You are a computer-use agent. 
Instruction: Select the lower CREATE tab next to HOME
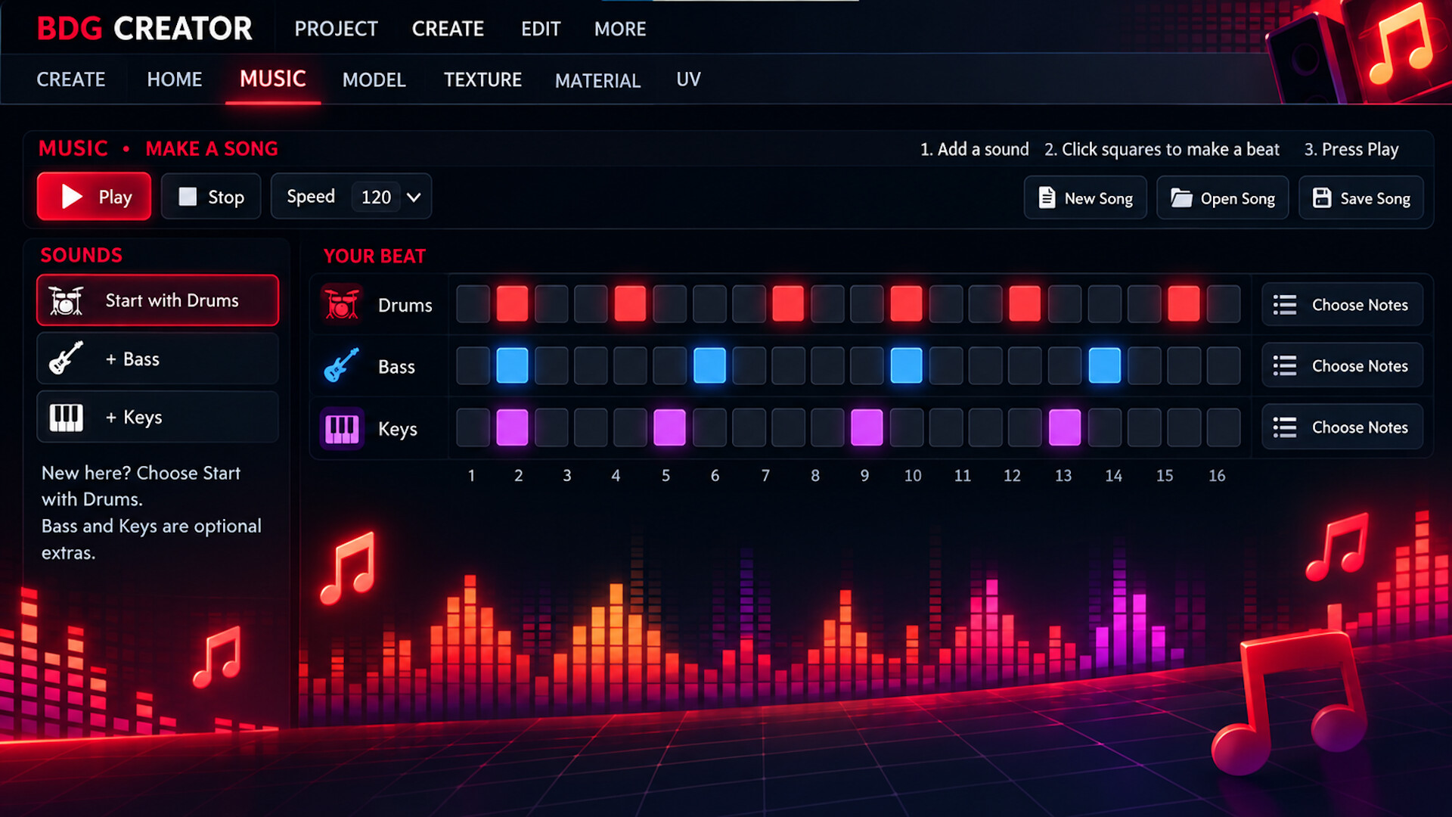(71, 79)
